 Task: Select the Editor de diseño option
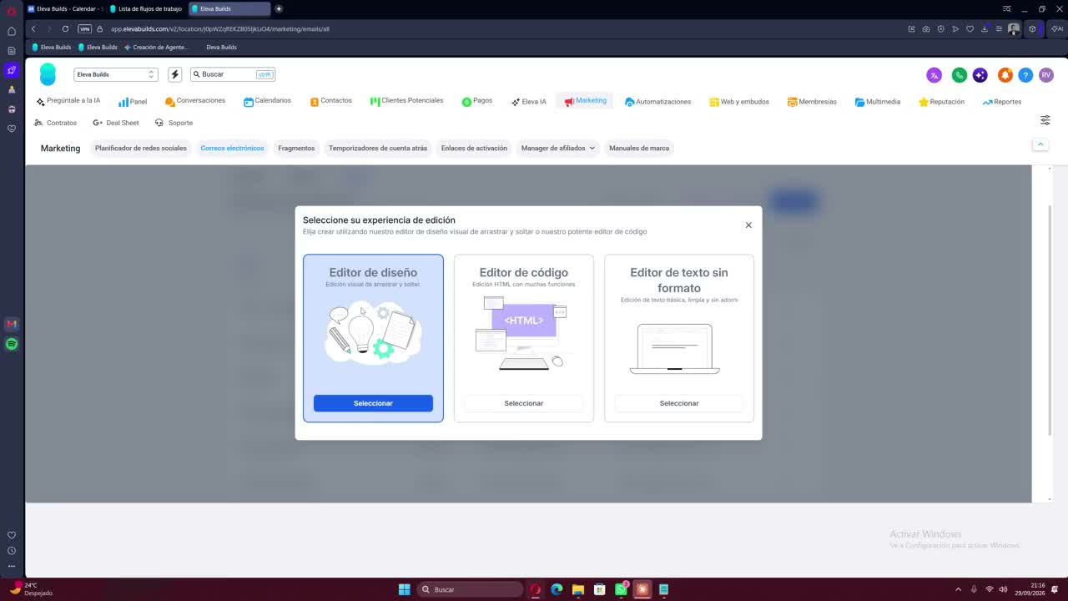point(373,403)
